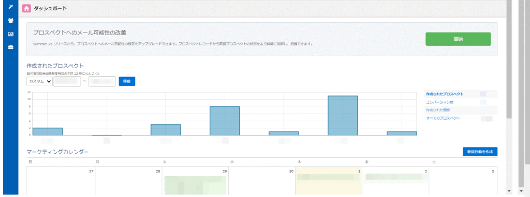Select the すべてのプロスペクト chart link

pyautogui.click(x=443, y=119)
